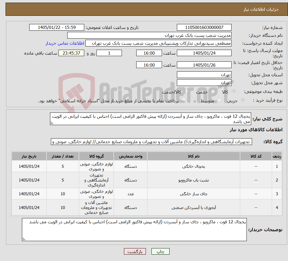
Task: Click unit عدد in چای ساز row
Action: tap(130, 194)
